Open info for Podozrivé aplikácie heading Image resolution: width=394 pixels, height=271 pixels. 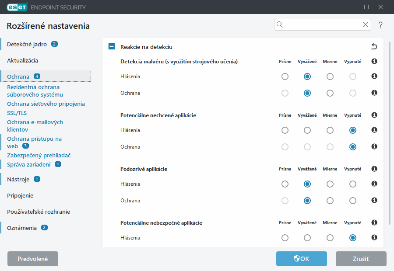(374, 169)
